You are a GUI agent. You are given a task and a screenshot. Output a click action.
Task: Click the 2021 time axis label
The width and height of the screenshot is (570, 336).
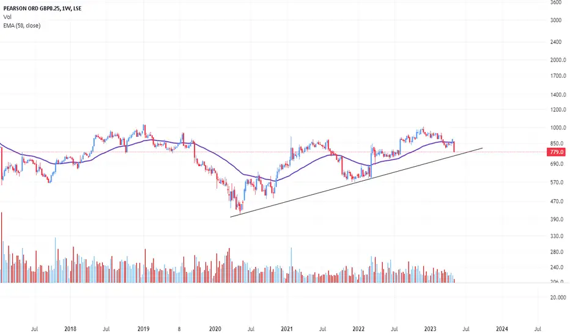point(286,329)
